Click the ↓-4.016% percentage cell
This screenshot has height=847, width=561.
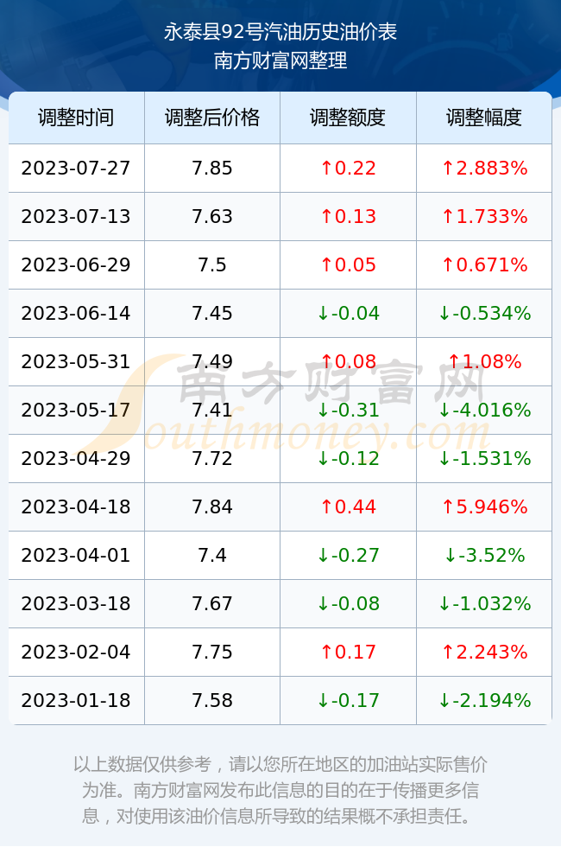pyautogui.click(x=484, y=410)
